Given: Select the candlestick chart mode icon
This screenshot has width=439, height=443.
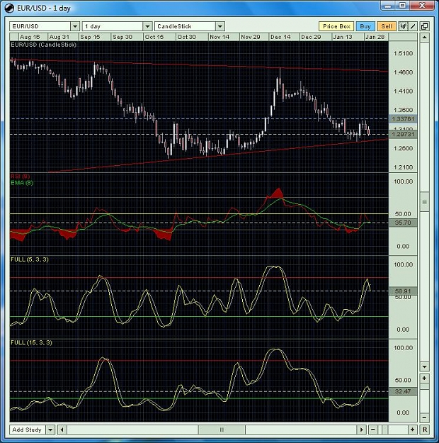Looking at the screenshot, I should click(x=403, y=26).
